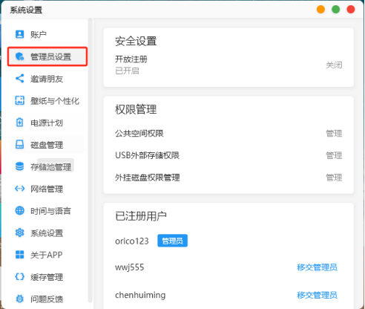This screenshot has height=309, width=365.
Task: Click 管理 for 外挂磁盘权限管理
Action: tap(334, 178)
